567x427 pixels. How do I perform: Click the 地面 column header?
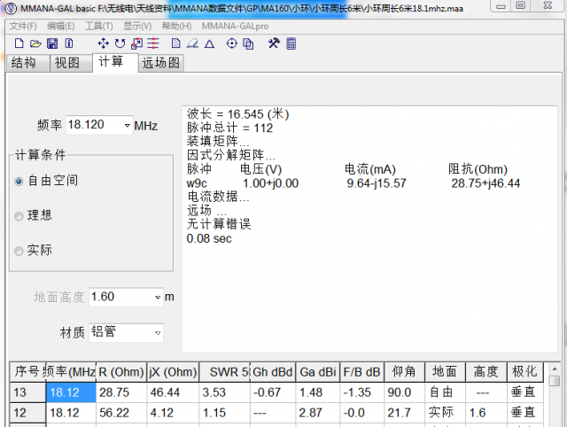(x=445, y=372)
